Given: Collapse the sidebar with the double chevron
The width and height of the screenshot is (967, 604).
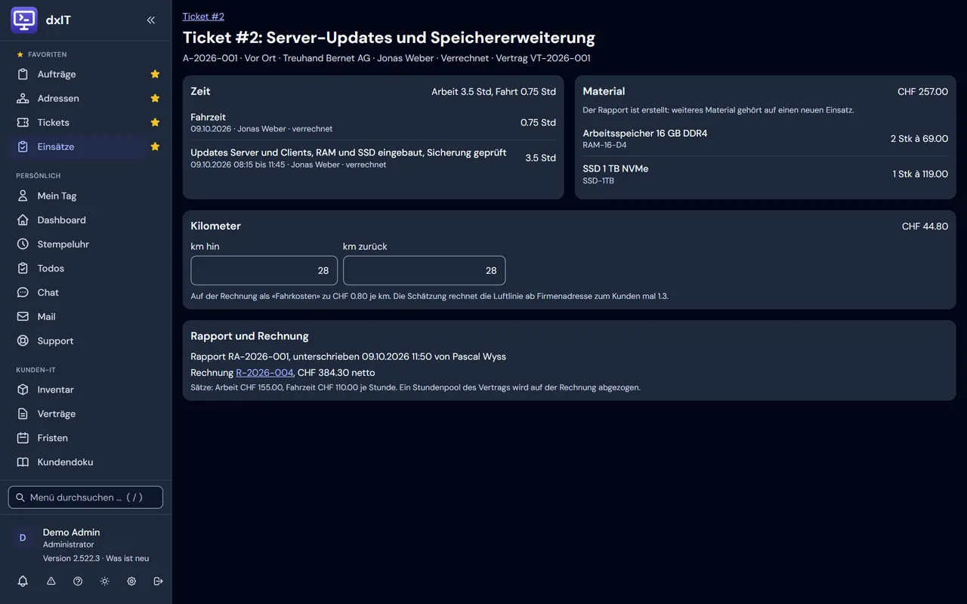Looking at the screenshot, I should click(x=151, y=20).
